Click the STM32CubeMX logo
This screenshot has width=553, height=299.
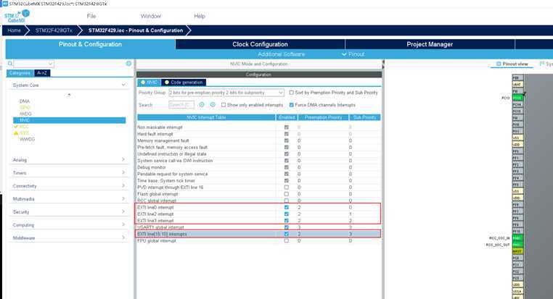pos(17,16)
